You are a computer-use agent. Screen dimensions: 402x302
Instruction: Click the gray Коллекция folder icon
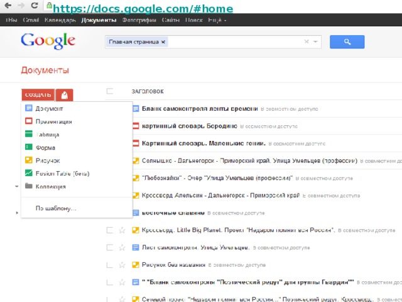pos(29,186)
